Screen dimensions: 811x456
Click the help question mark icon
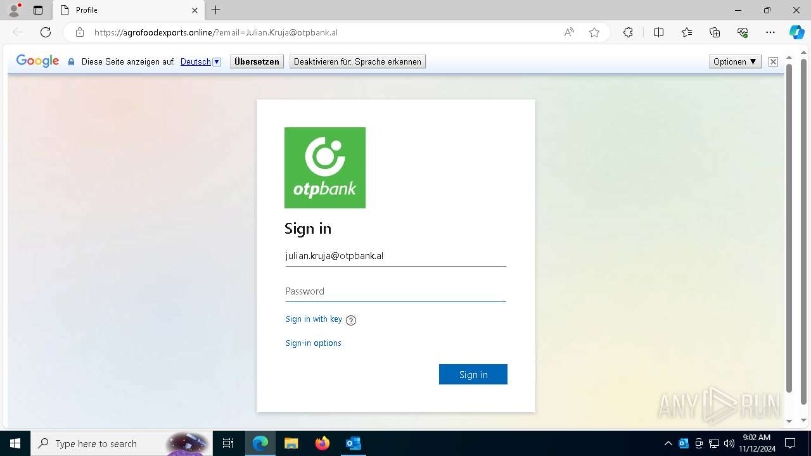(351, 320)
